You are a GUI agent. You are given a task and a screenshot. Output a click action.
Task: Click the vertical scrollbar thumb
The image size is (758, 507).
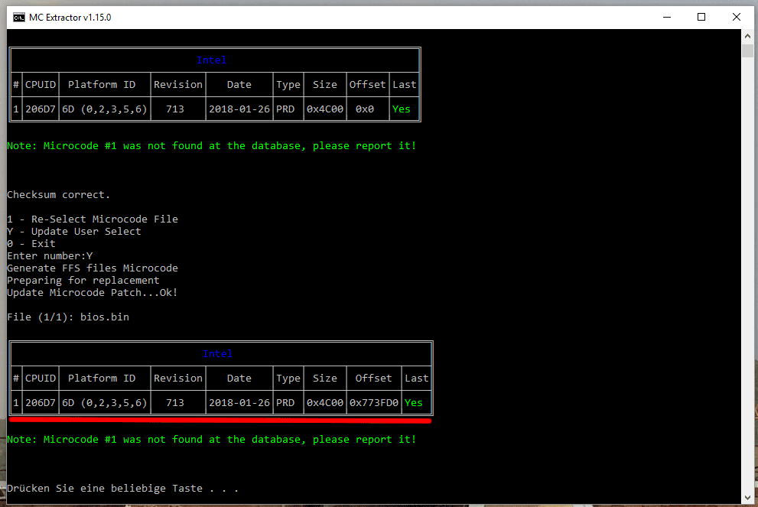coord(747,50)
